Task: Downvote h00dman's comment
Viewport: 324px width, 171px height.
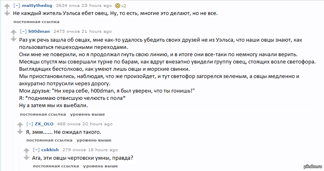Action: pyautogui.click(x=13, y=39)
